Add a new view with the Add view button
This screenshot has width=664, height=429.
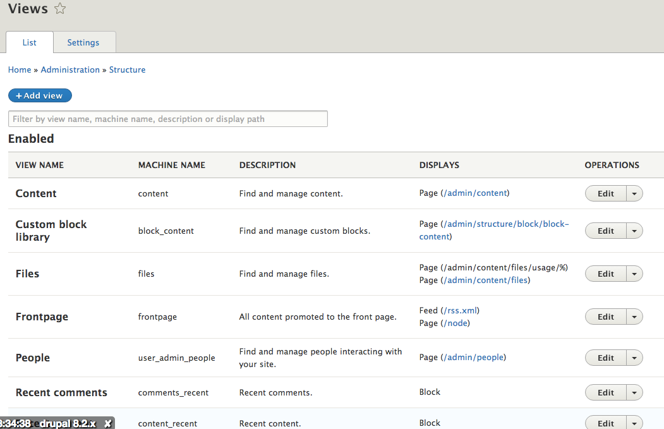point(40,95)
